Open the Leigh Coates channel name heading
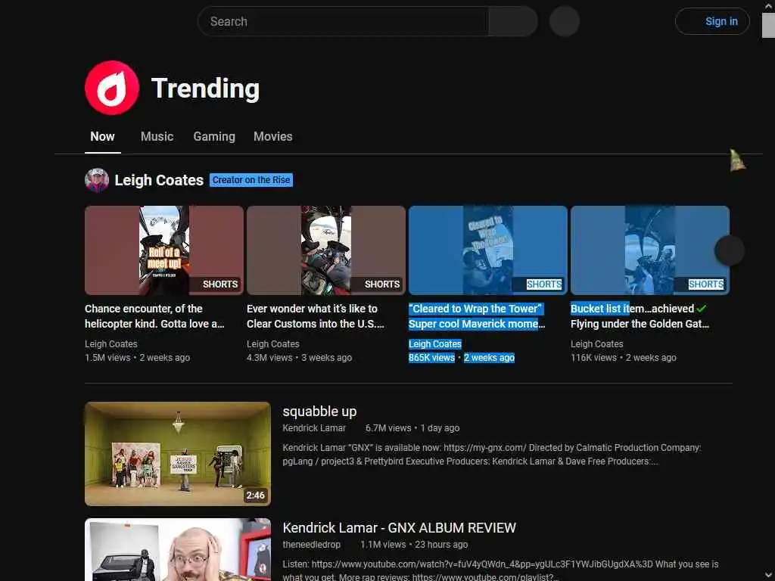Image resolution: width=775 pixels, height=581 pixels. click(x=159, y=180)
